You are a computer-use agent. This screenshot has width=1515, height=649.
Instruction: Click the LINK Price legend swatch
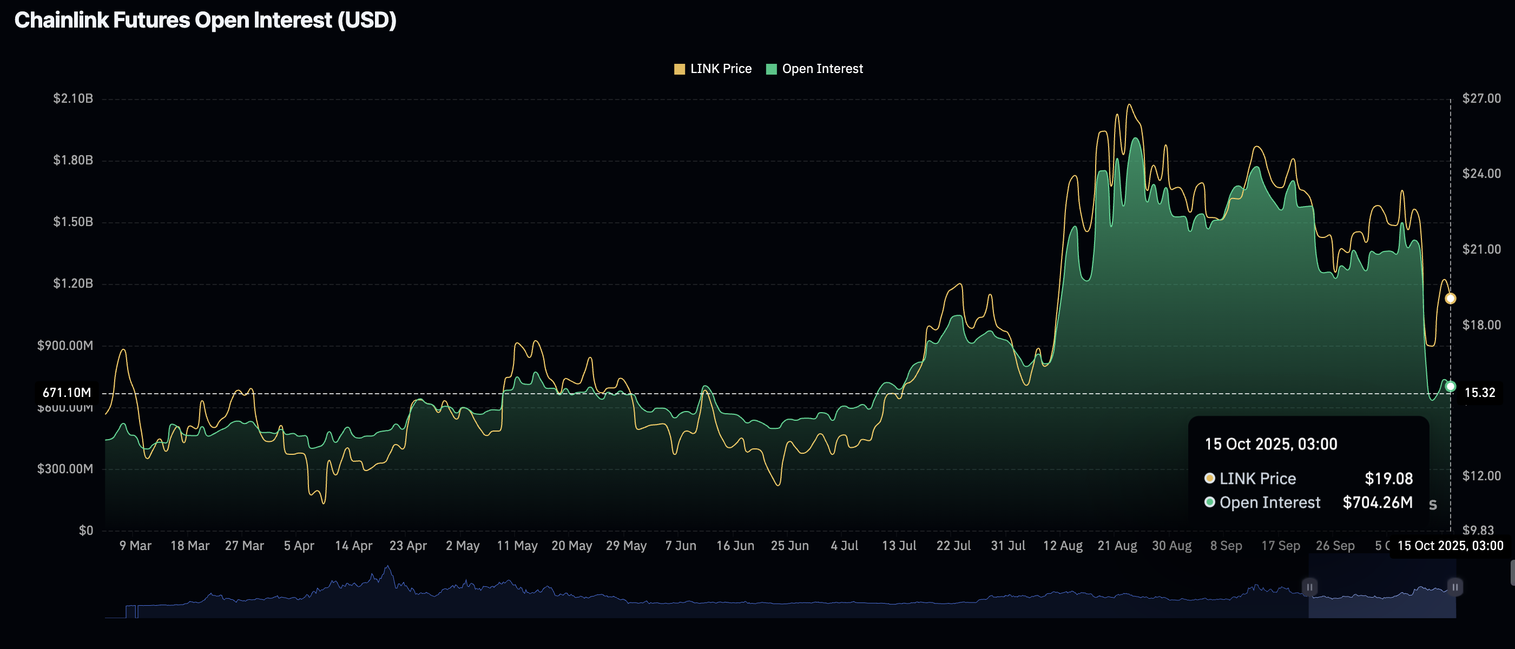pos(679,69)
